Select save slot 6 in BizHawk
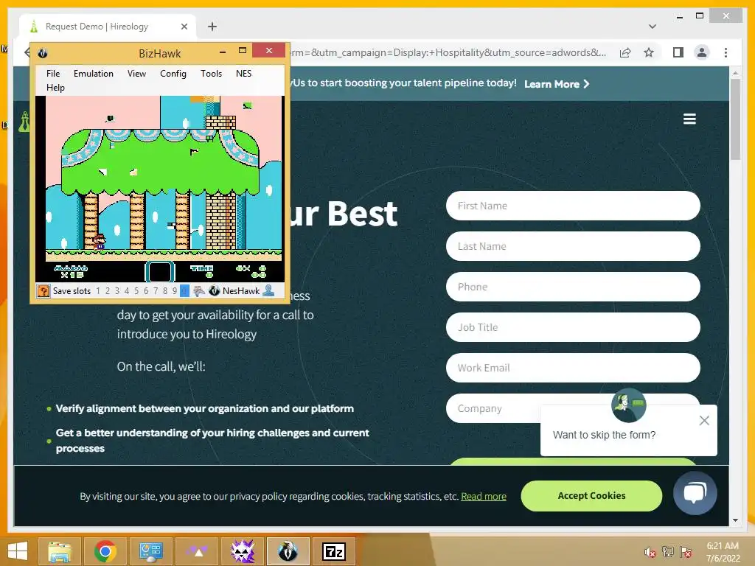The height and width of the screenshot is (566, 755). point(146,290)
